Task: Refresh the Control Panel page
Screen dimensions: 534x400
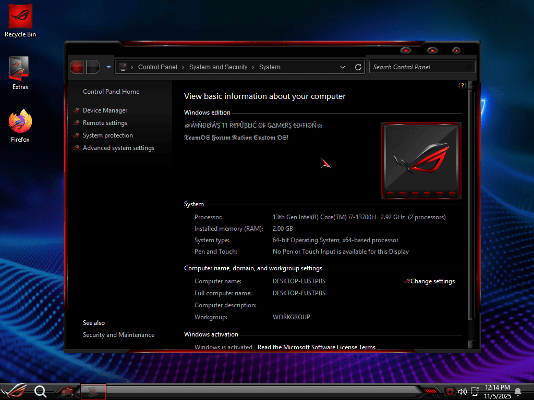Action: click(358, 67)
